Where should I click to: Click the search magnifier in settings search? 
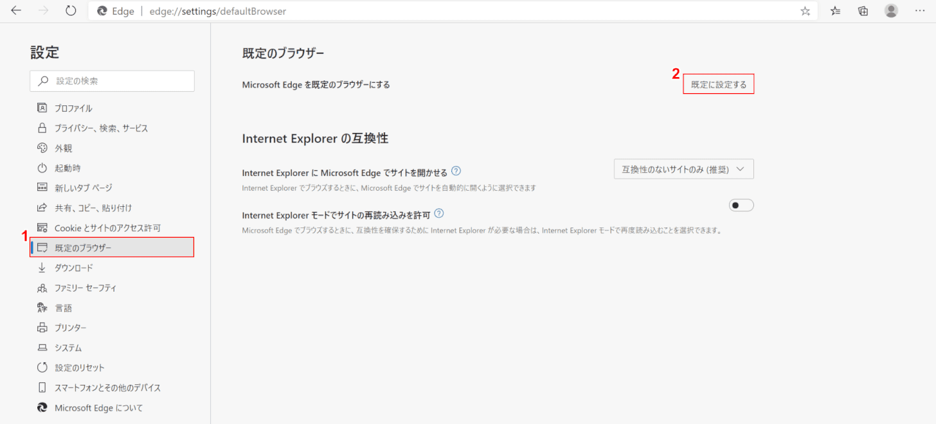point(44,81)
